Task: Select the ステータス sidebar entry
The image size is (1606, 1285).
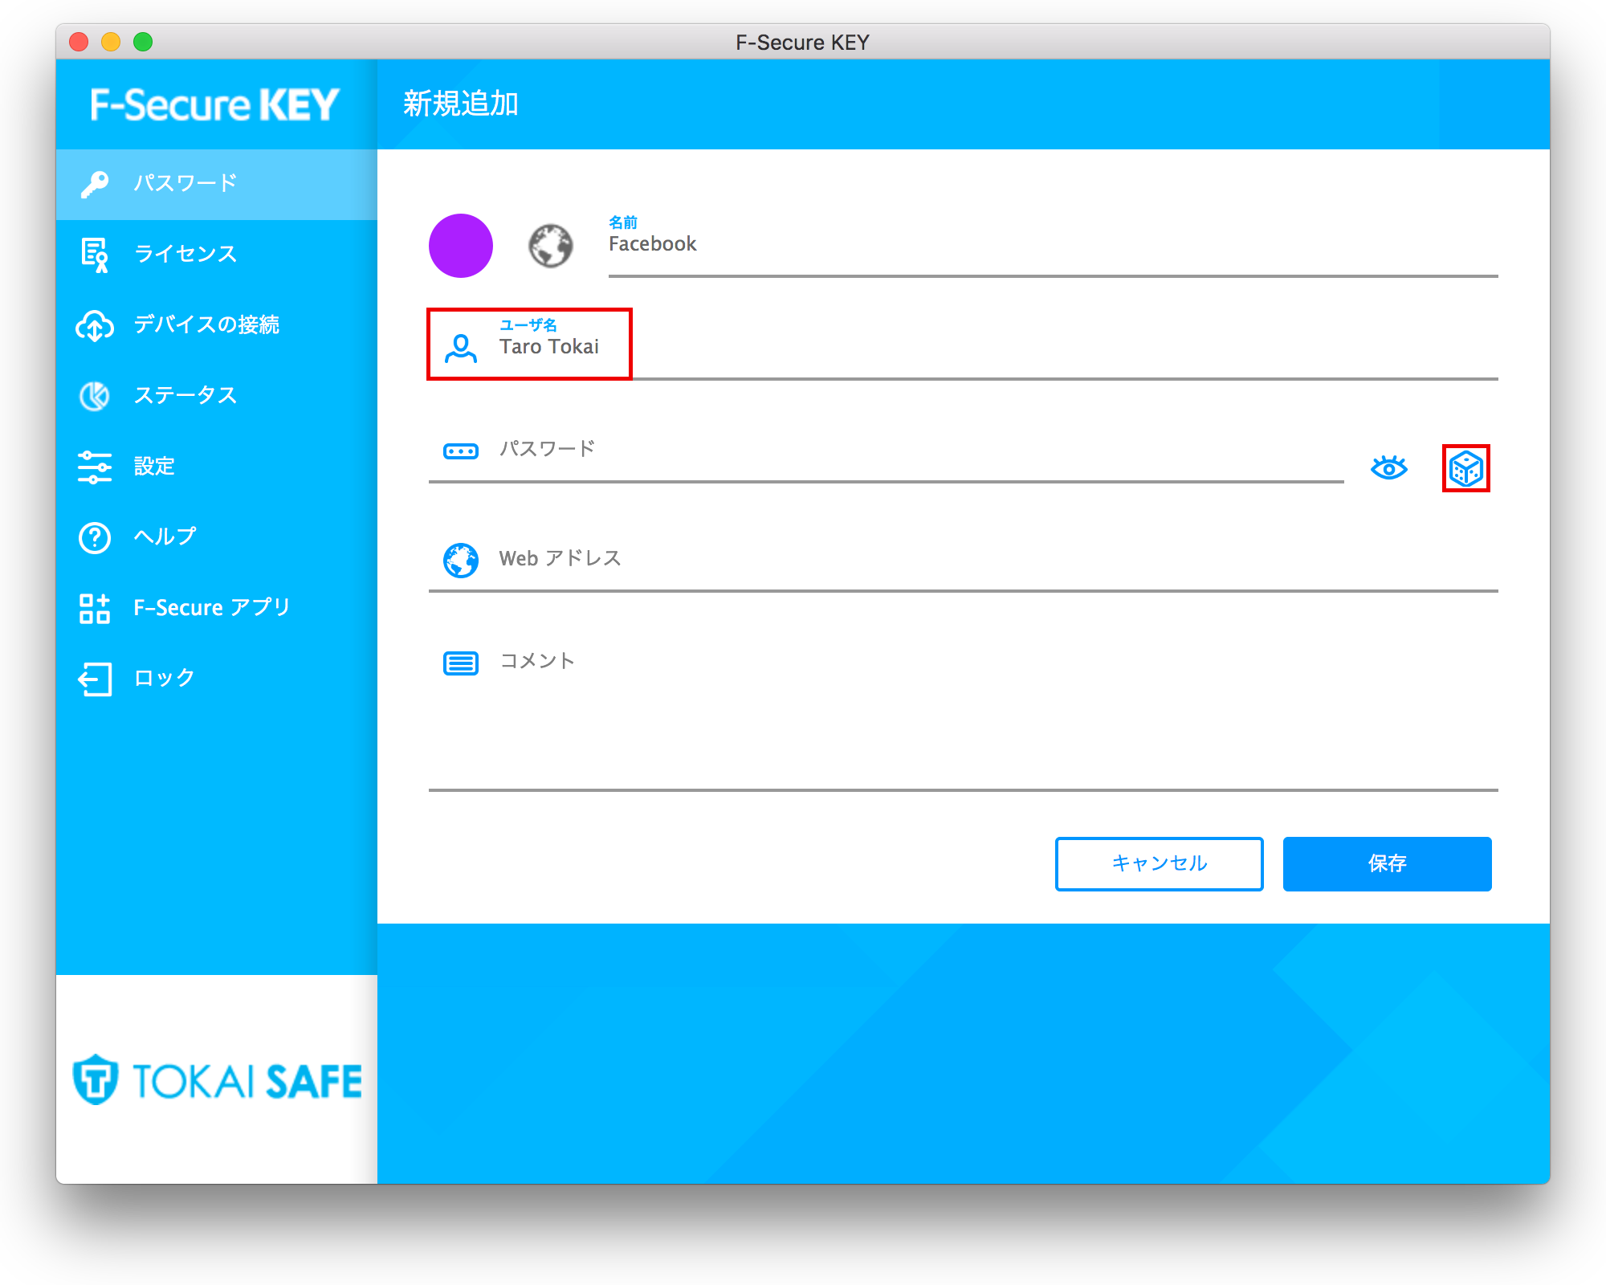Action: [x=217, y=396]
